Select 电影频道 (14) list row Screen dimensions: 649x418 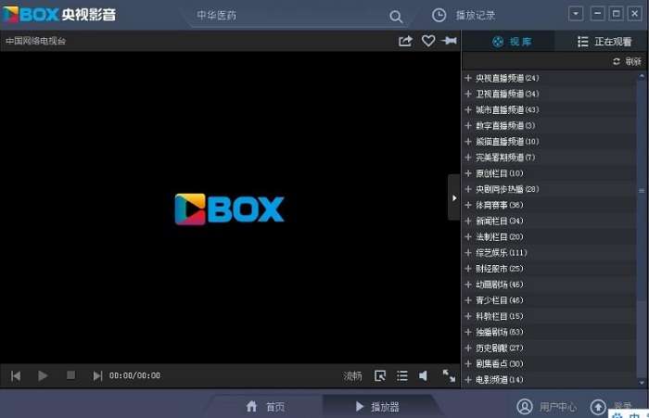point(549,379)
